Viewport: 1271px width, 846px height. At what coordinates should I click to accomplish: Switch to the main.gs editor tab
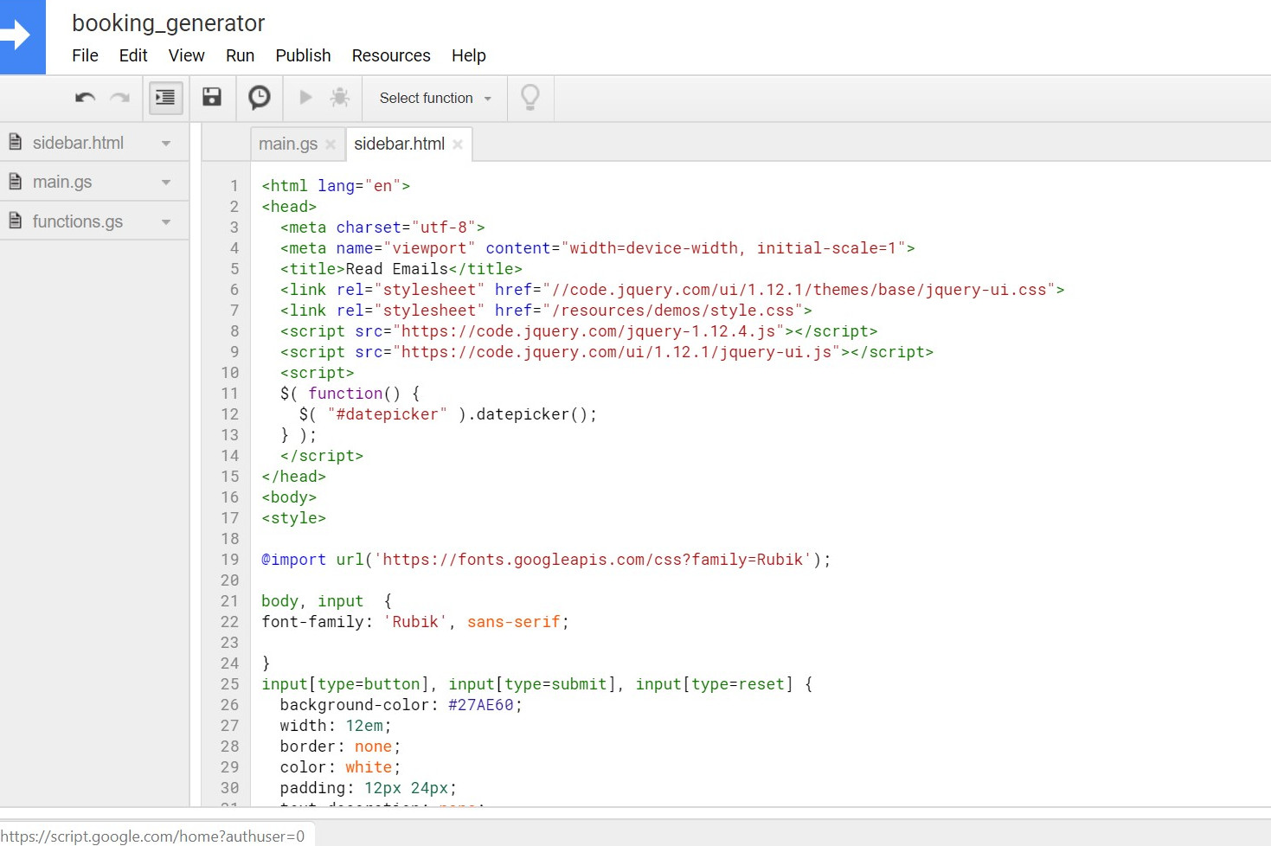(288, 144)
